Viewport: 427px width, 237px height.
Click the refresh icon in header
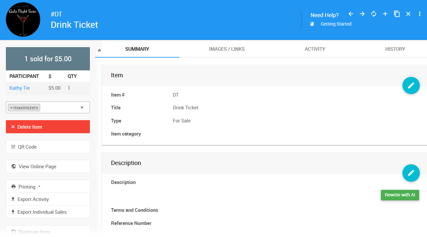(x=374, y=14)
